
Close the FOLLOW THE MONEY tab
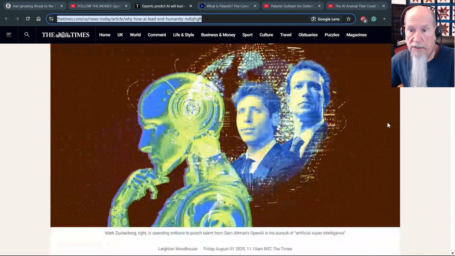[126, 6]
